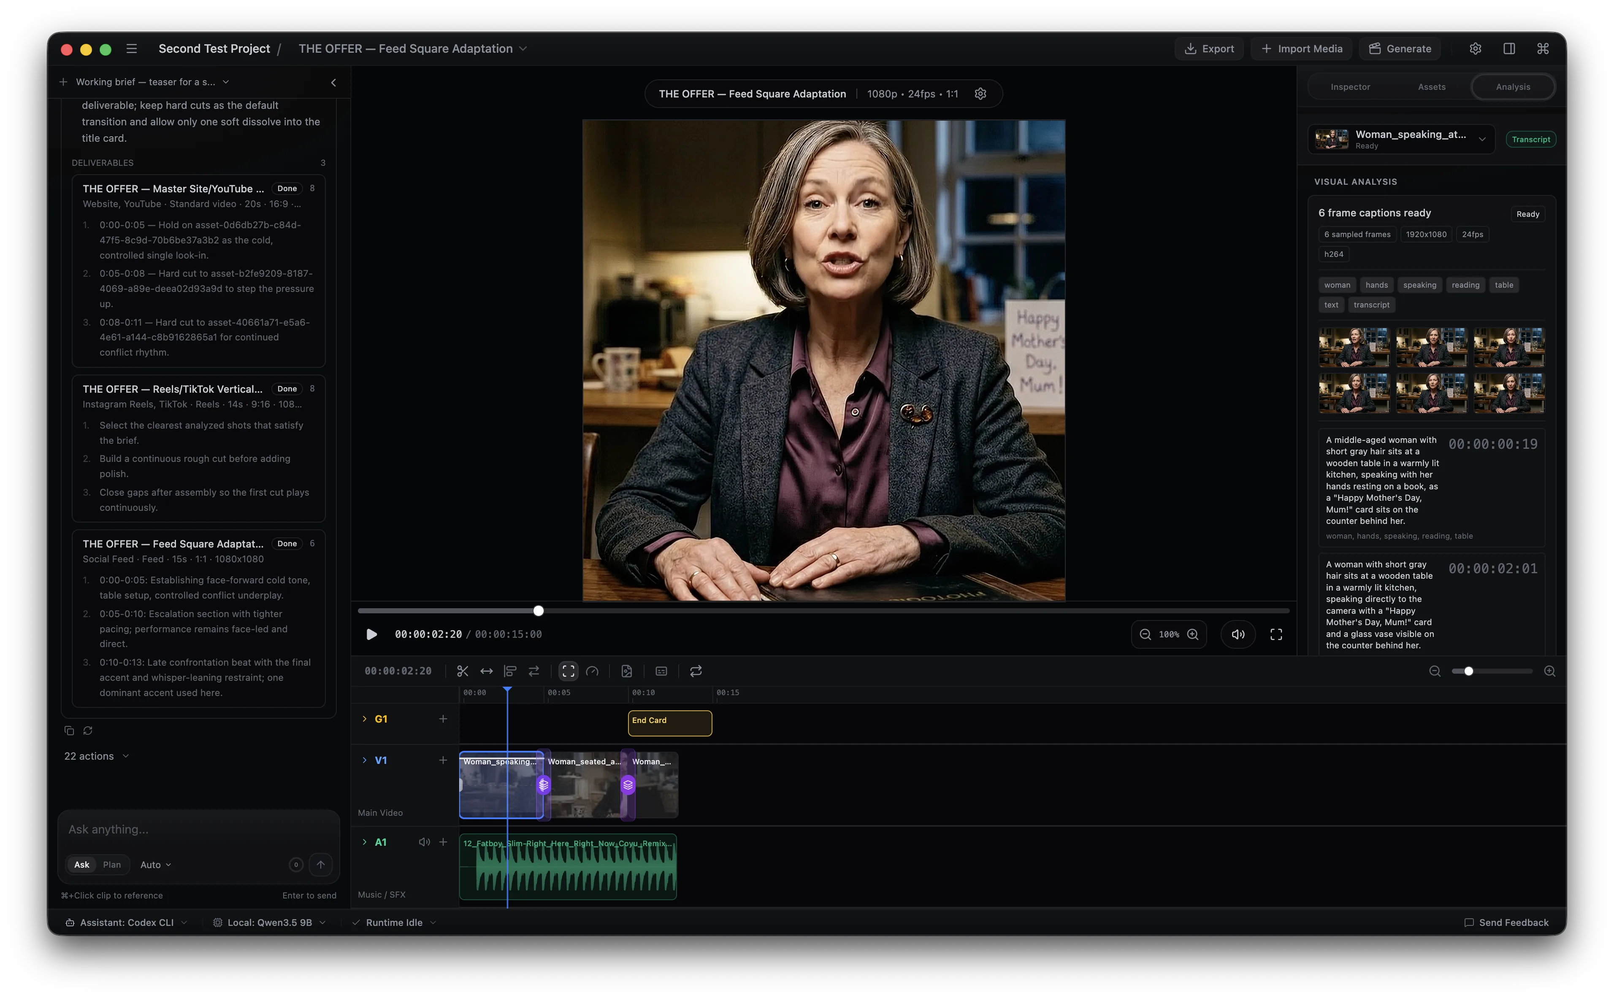Open Local: Qwen3.5 9B selector
Screen dimensions: 1614x998
pyautogui.click(x=269, y=923)
